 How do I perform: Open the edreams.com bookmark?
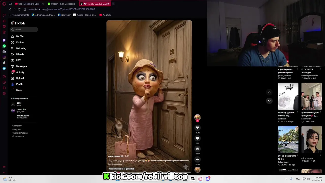tap(43, 15)
